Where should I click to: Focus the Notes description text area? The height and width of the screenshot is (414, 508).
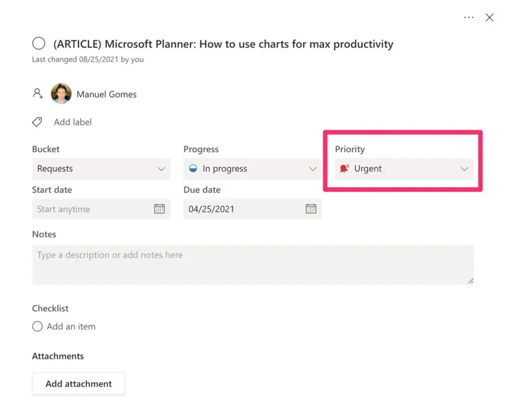(x=252, y=264)
